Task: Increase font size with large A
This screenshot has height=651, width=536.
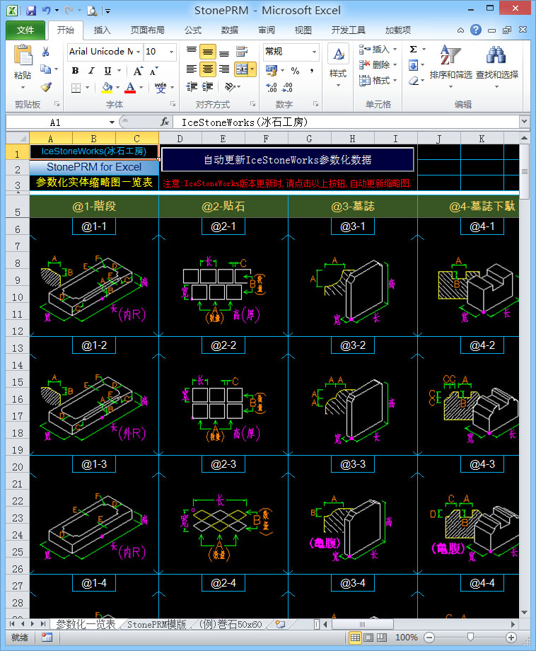Action: pyautogui.click(x=138, y=71)
